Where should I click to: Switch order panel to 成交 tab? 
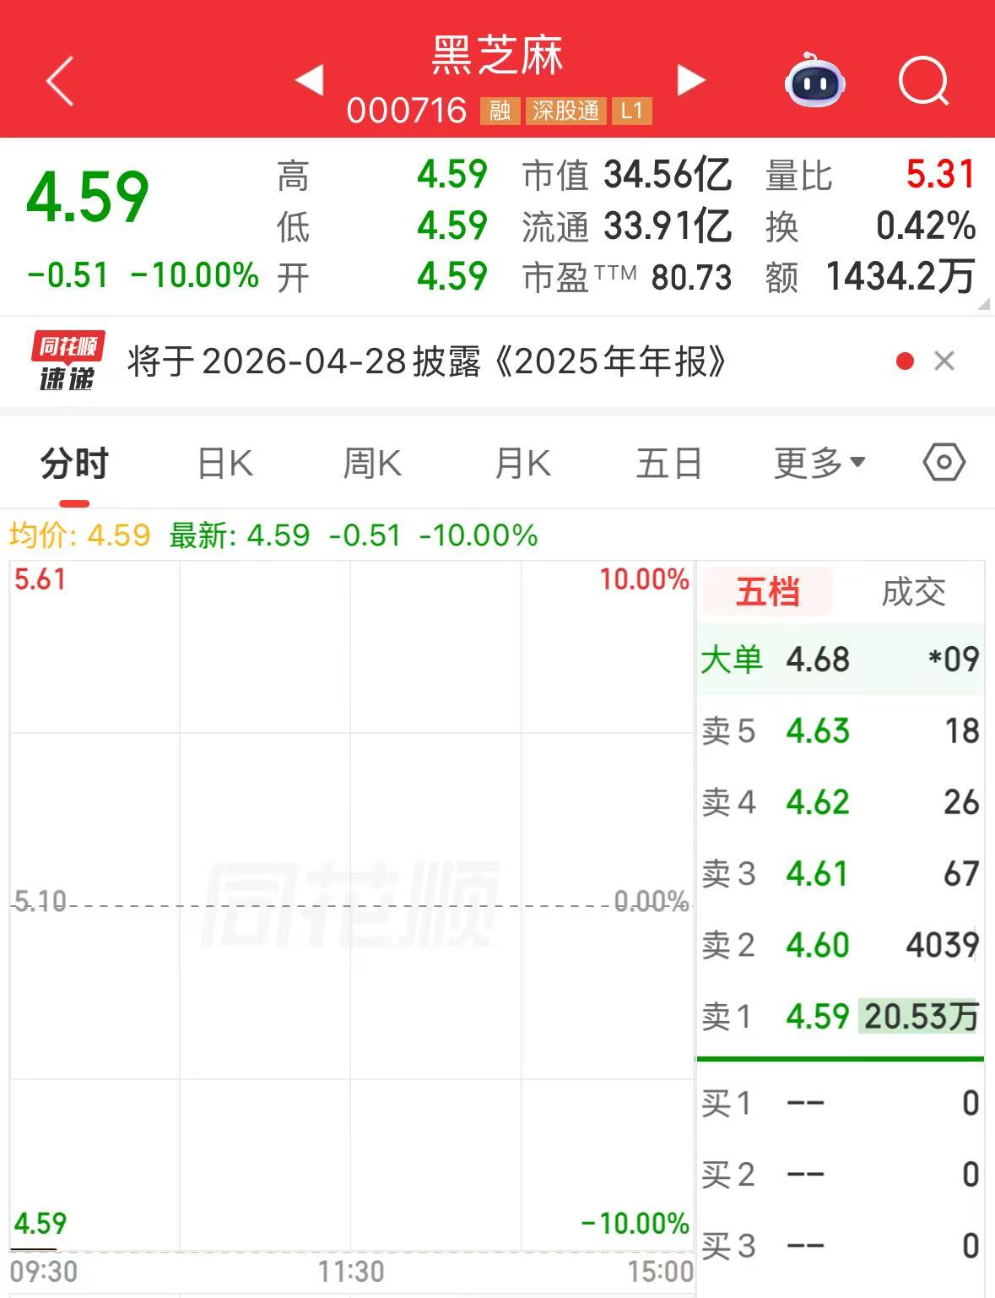click(x=913, y=592)
